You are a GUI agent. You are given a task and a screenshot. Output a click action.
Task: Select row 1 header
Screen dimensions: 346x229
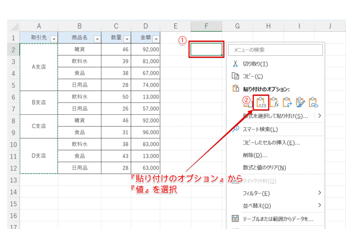coord(13,38)
